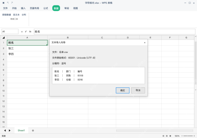The height and width of the screenshot is (138, 197).
Task: Confirm the import with the 确定 button
Action: click(x=123, y=90)
